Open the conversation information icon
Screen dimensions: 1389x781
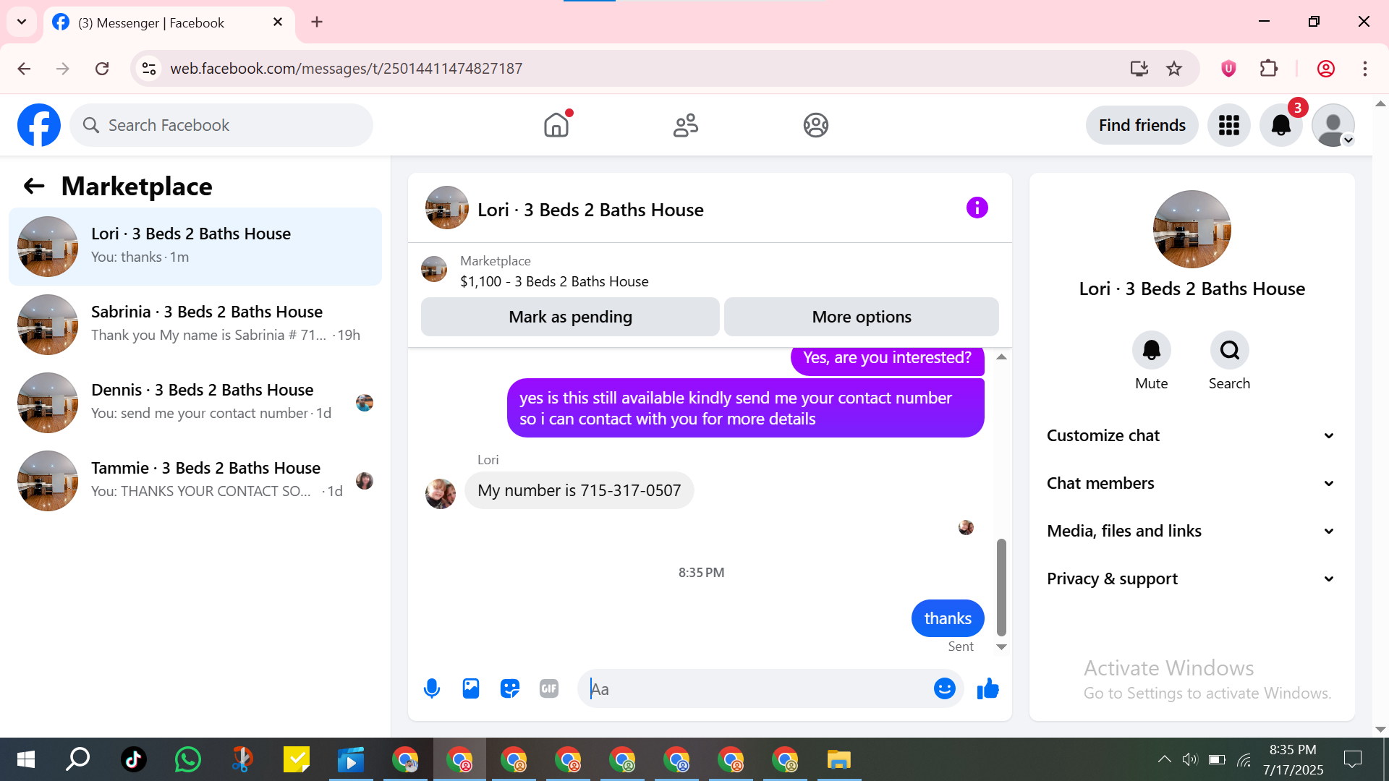tap(977, 208)
